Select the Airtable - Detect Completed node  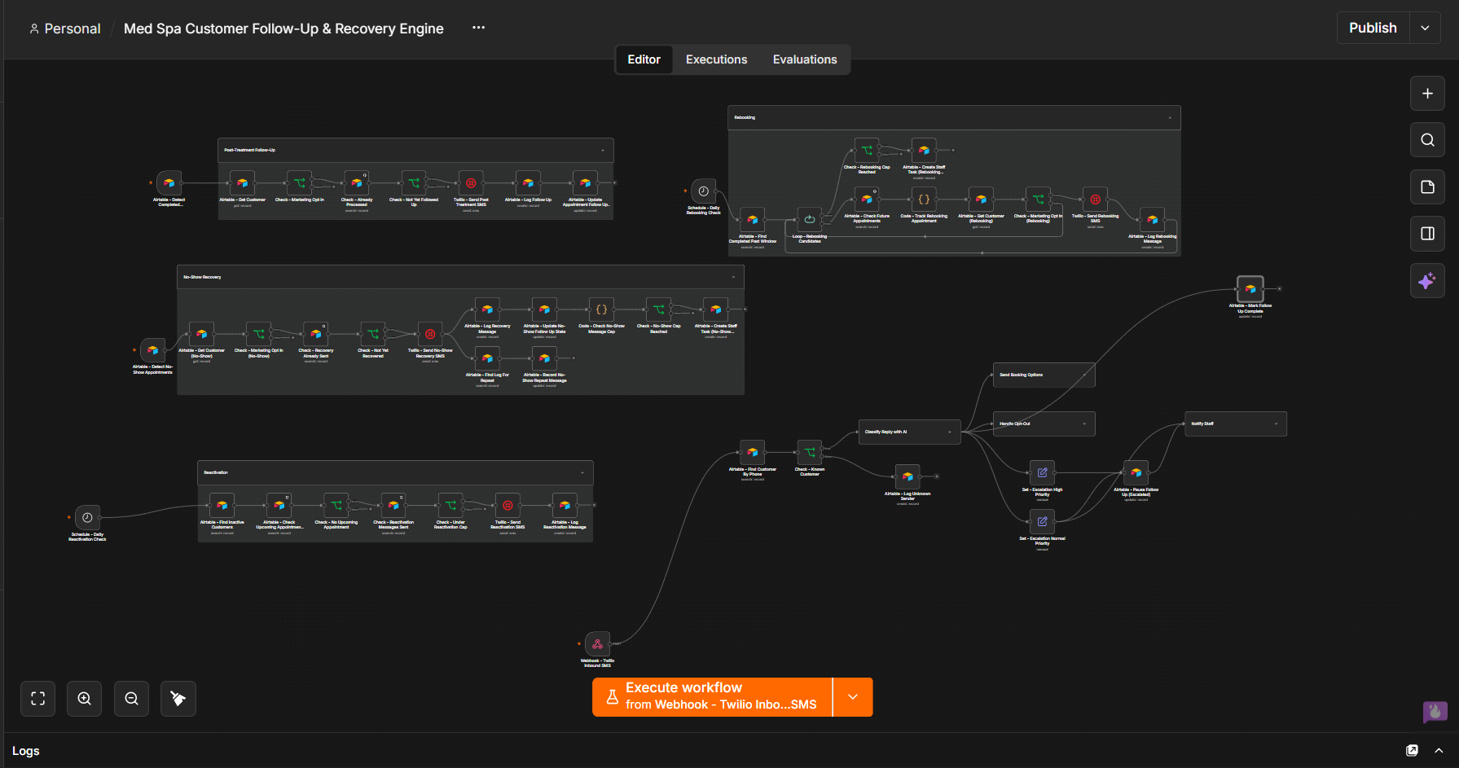coord(169,183)
